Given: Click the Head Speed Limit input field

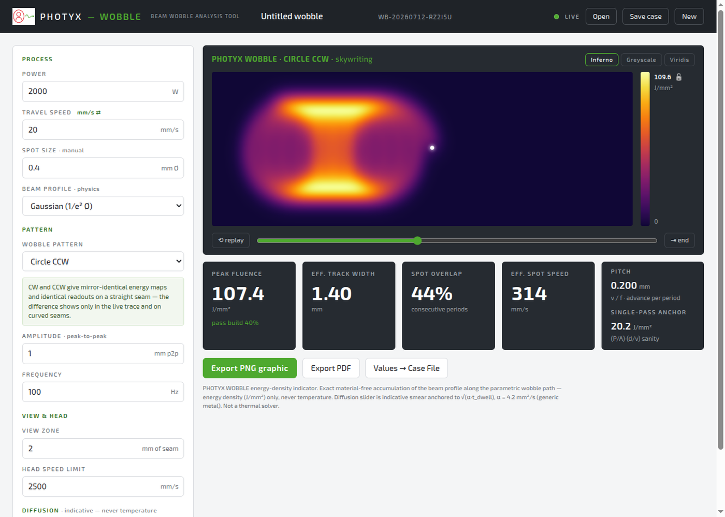Looking at the screenshot, I should click(103, 486).
